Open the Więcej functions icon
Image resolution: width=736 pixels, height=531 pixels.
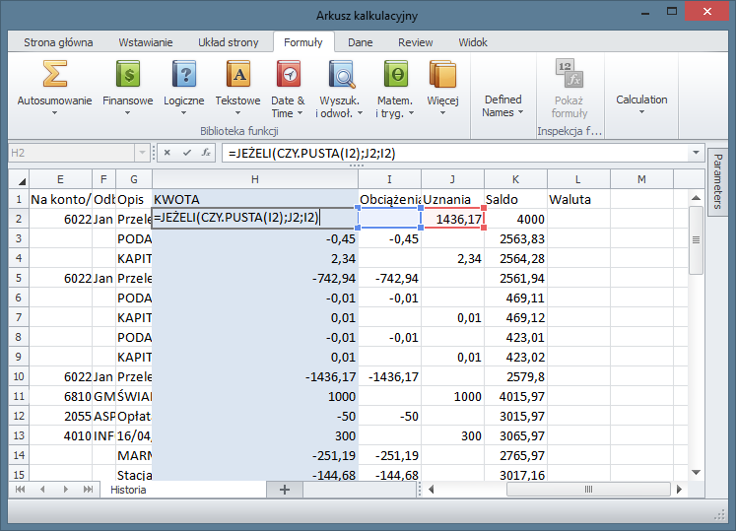click(x=442, y=75)
